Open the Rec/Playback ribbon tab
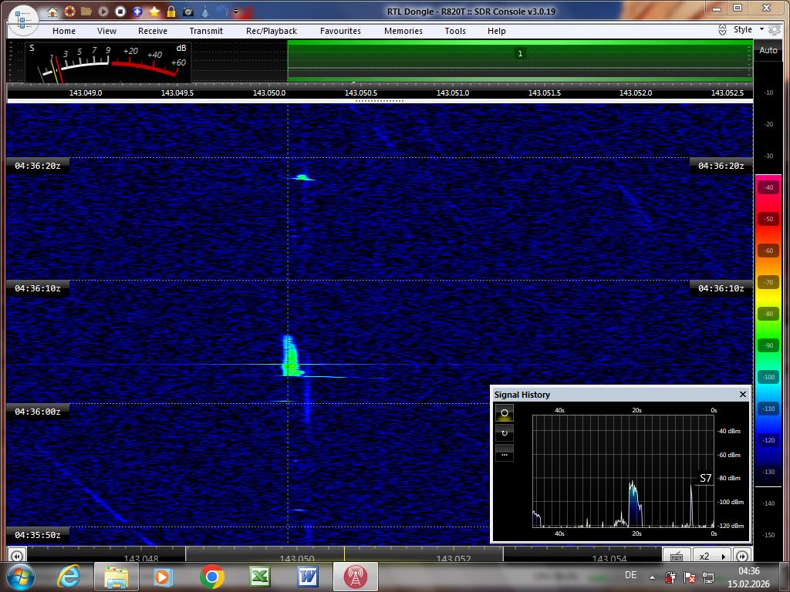The width and height of the screenshot is (790, 592). [272, 31]
